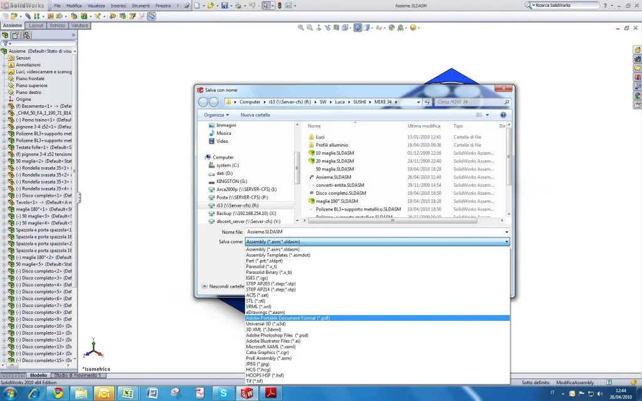Click Nascondi cartelle button
This screenshot has width=642, height=401.
pos(223,286)
